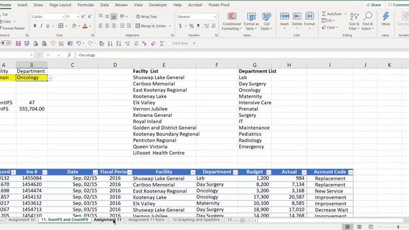Apply the red font color
The image size is (409, 230).
[85, 26]
